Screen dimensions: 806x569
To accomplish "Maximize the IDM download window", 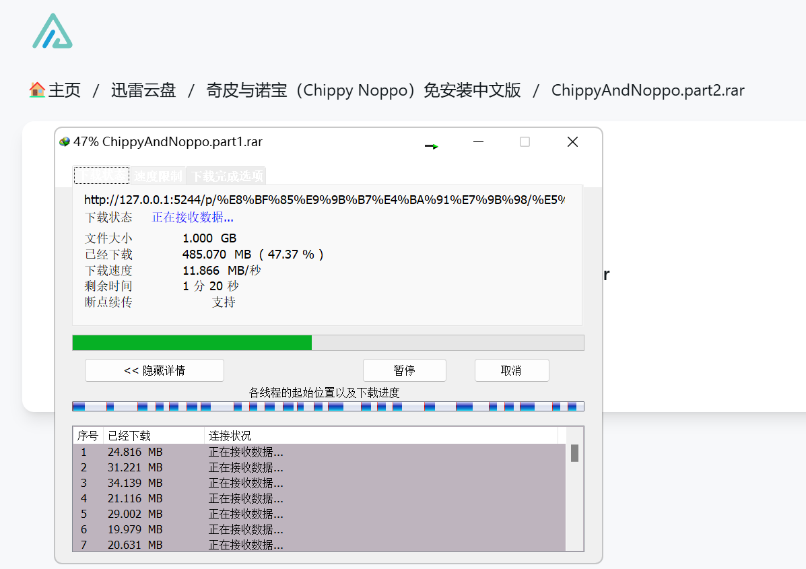I will point(525,142).
